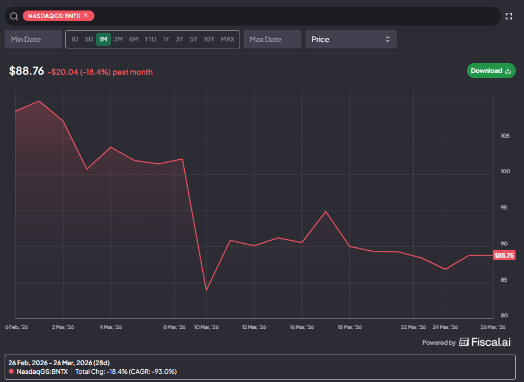
Task: Click the $88.76 price label on axis
Action: (x=504, y=255)
